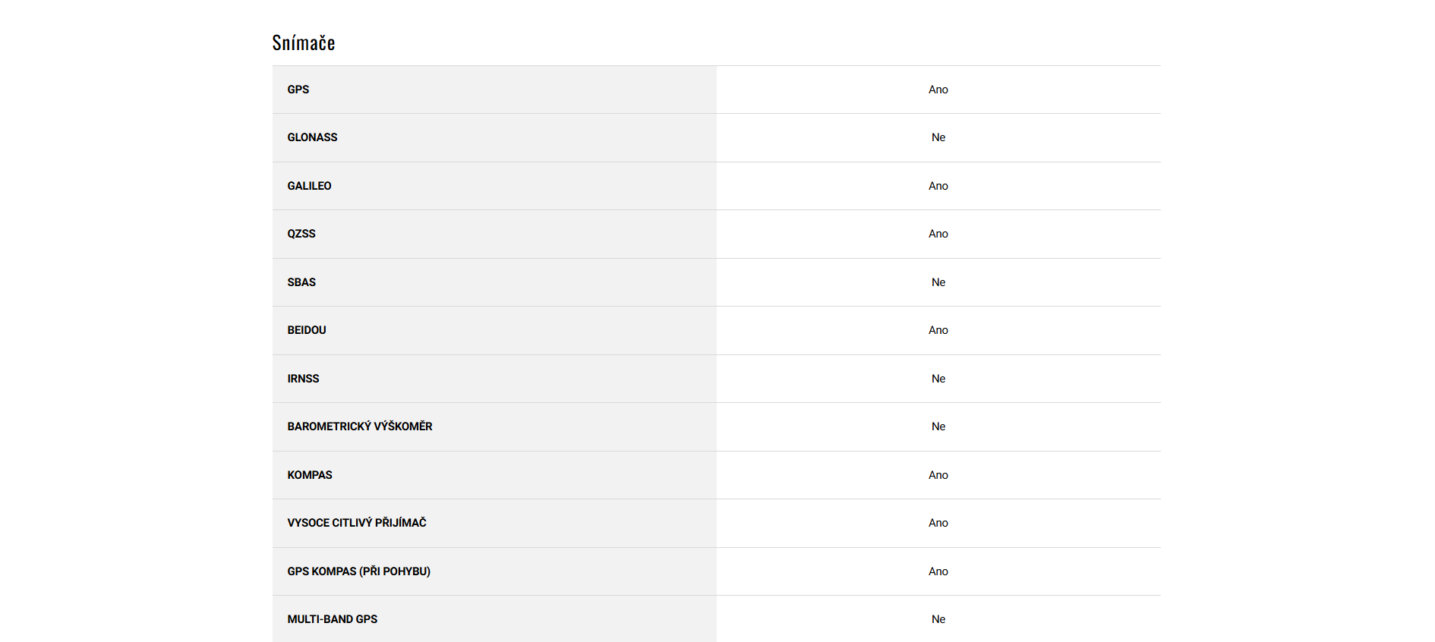Select the Ano value in the KOMPAS row

pos(938,475)
